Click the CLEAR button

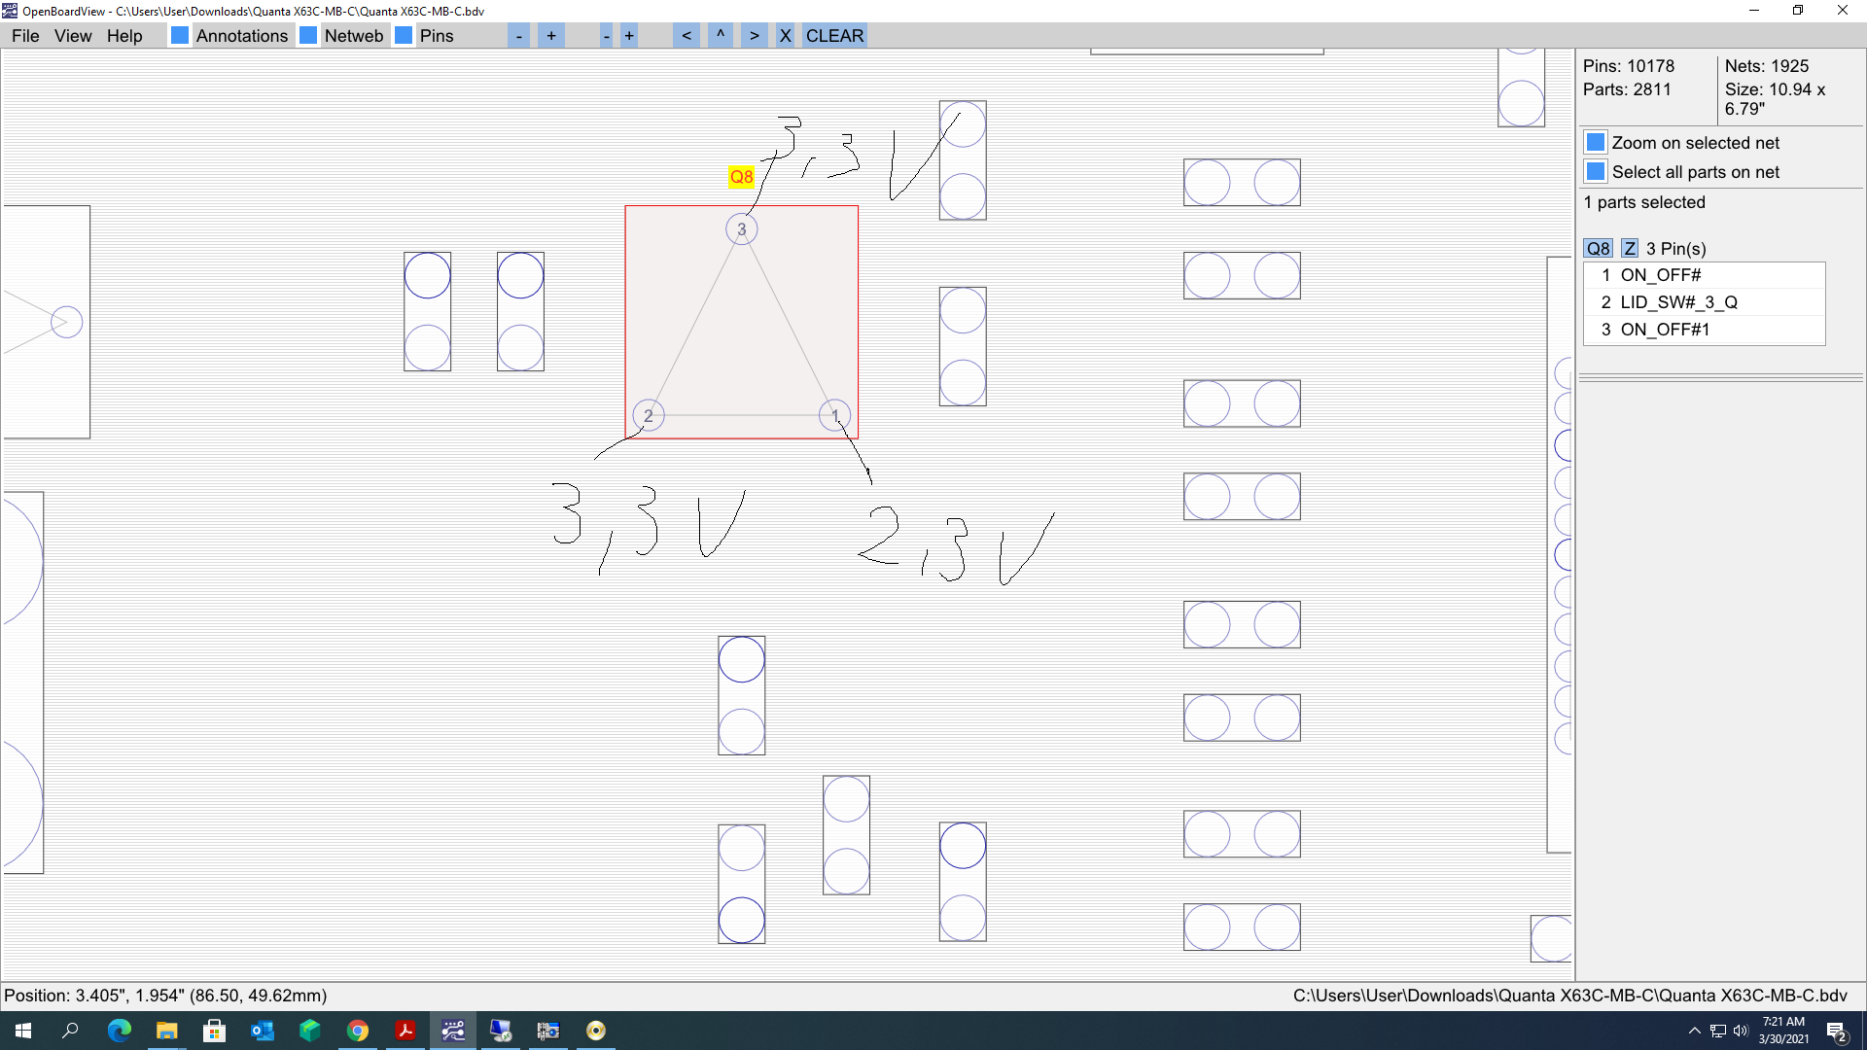tap(834, 36)
